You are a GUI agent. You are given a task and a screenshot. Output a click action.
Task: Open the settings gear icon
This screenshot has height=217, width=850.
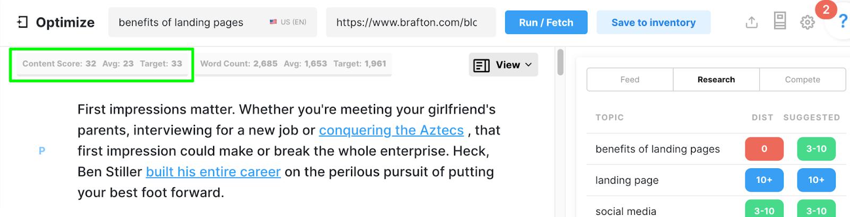click(807, 22)
